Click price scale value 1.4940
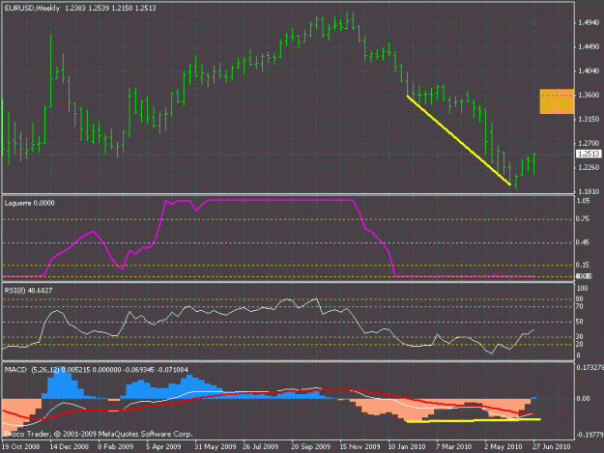The height and width of the screenshot is (453, 604). tap(589, 23)
